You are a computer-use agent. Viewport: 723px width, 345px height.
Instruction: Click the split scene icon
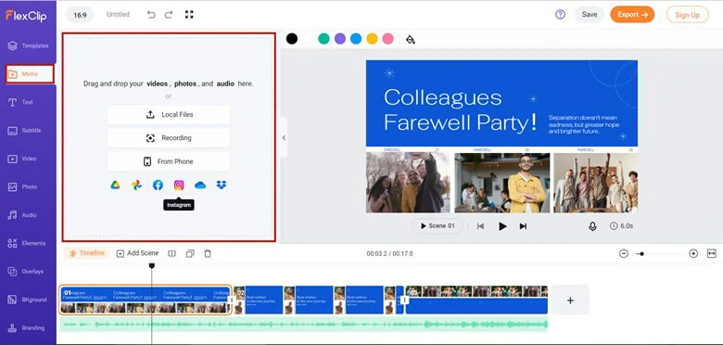[x=172, y=253]
